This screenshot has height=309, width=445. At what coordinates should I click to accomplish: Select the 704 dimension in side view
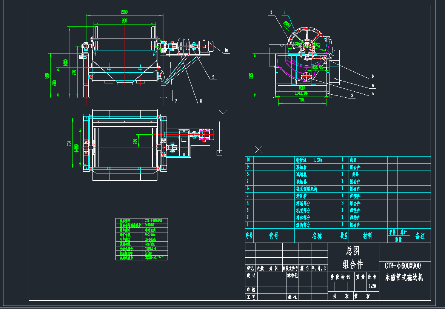tap(302, 100)
